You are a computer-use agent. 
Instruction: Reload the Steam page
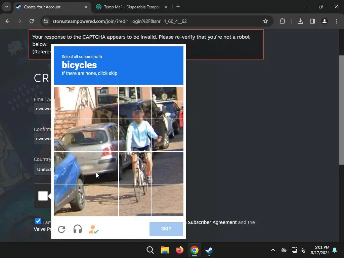[x=32, y=21]
